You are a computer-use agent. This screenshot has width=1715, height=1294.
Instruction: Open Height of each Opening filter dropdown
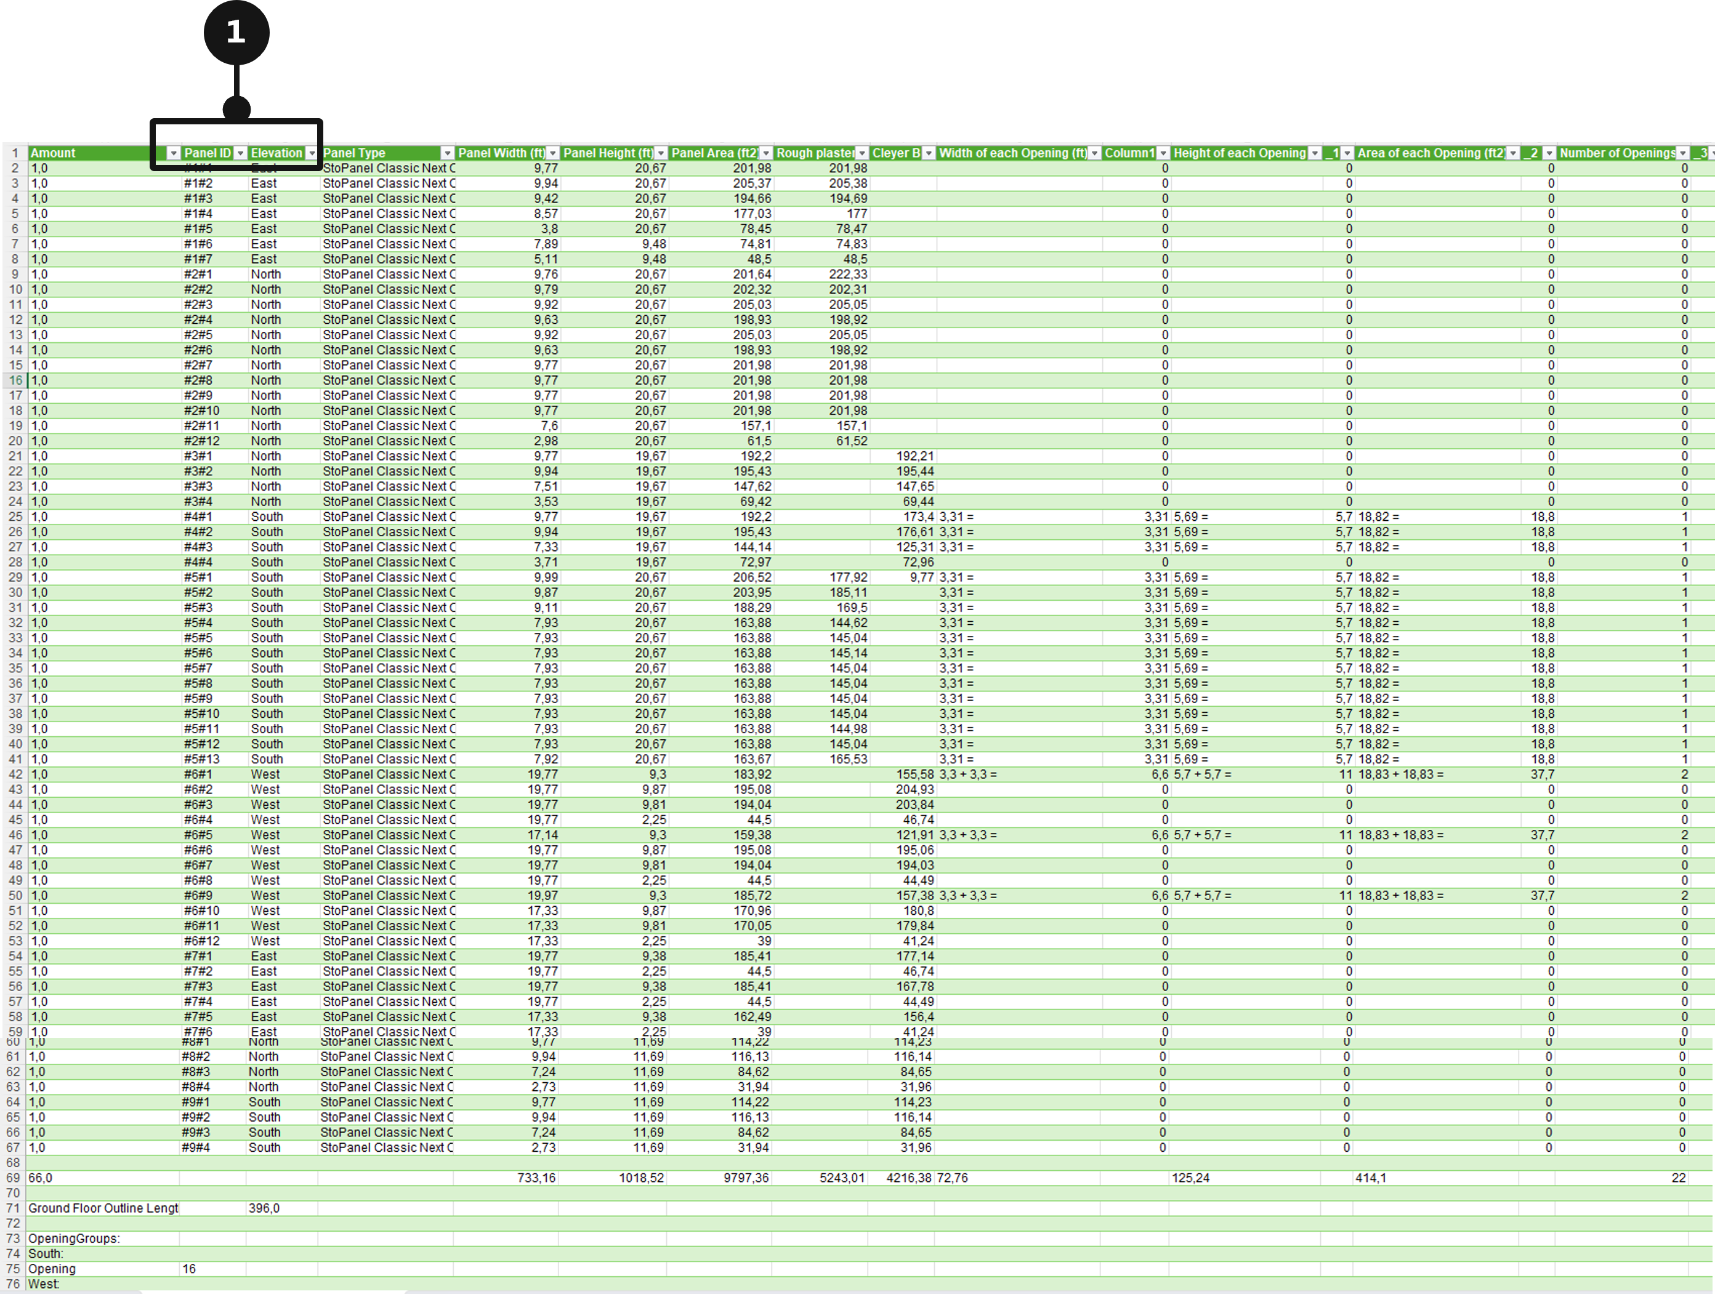[1315, 153]
